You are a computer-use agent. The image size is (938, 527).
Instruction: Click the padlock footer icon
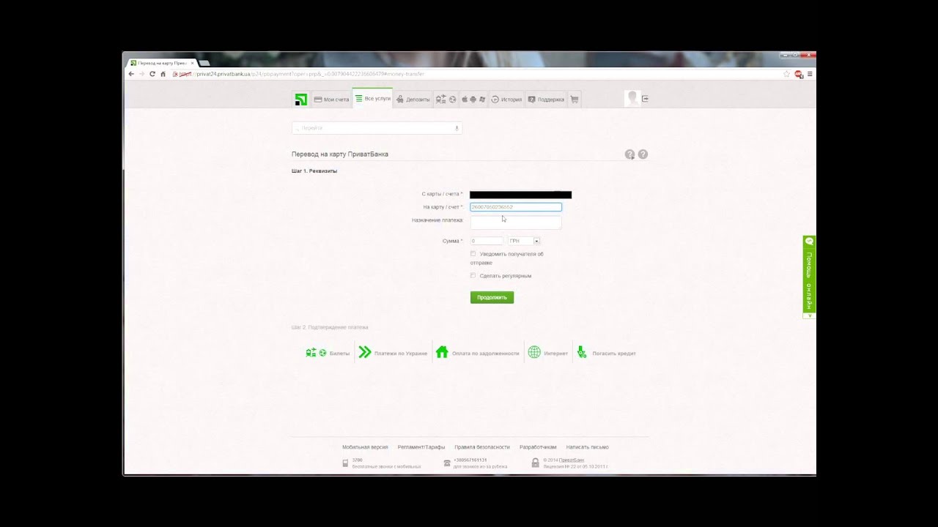point(535,463)
